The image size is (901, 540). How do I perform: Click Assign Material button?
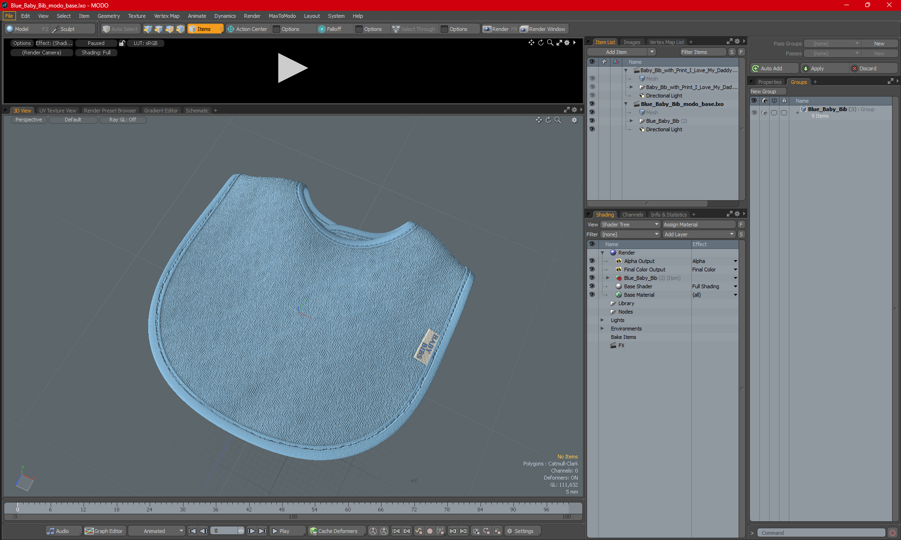(x=699, y=225)
